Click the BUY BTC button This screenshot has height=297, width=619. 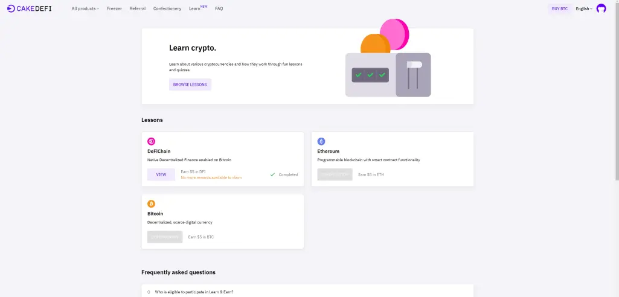[559, 8]
